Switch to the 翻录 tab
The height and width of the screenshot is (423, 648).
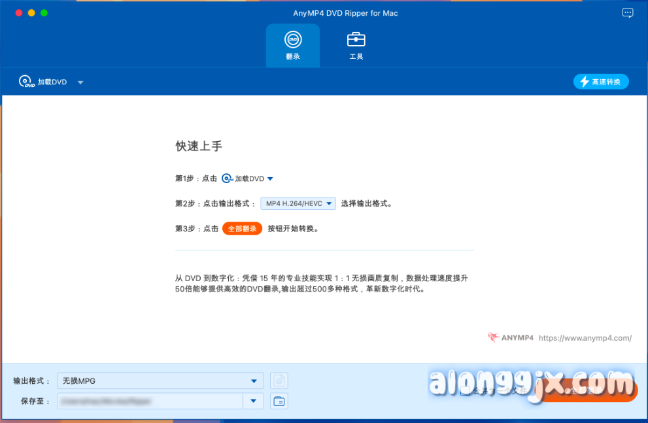point(292,45)
